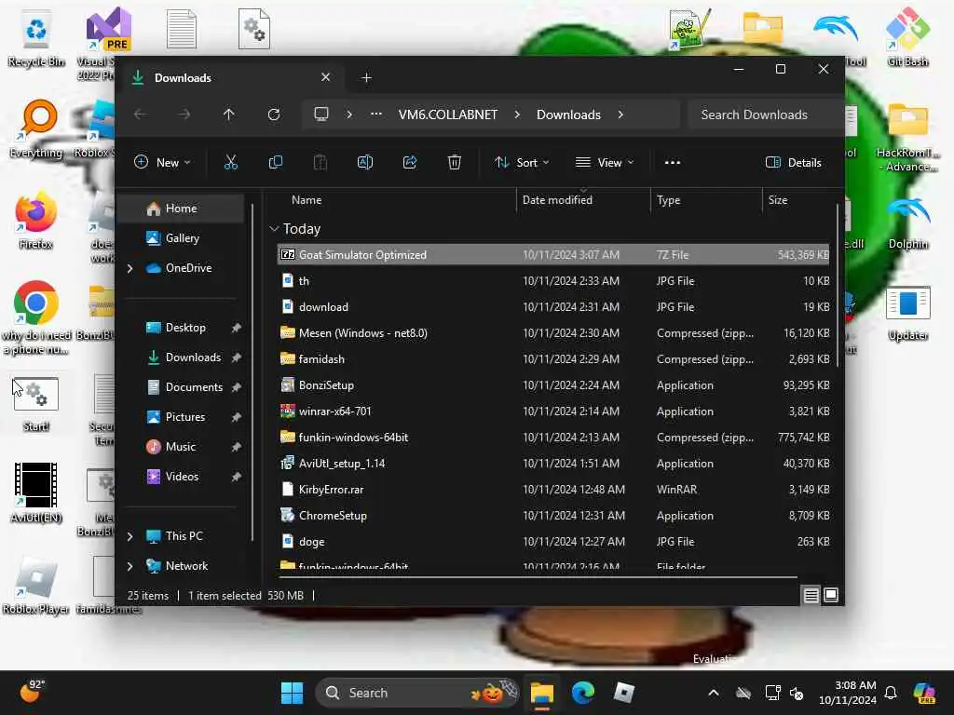This screenshot has width=954, height=715.
Task: Switch to large thumbnails view icon in status bar
Action: [831, 595]
